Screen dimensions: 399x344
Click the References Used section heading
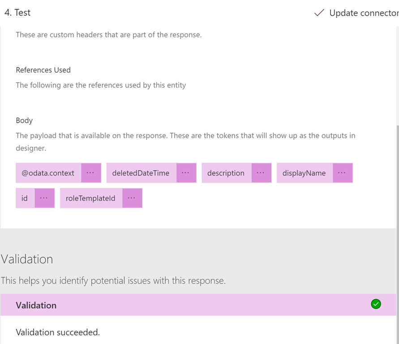tap(43, 70)
